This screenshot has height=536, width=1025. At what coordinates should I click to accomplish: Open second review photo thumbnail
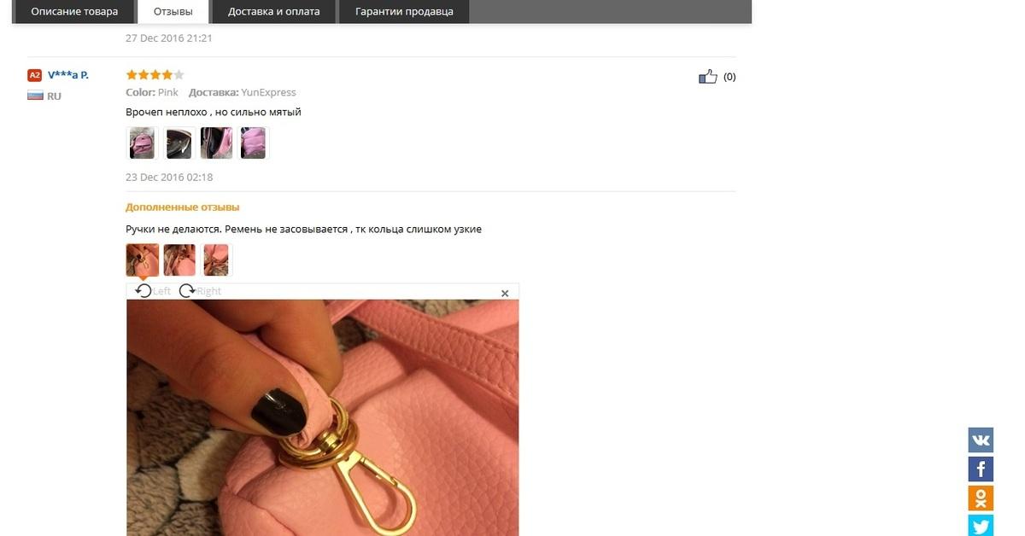[x=179, y=143]
